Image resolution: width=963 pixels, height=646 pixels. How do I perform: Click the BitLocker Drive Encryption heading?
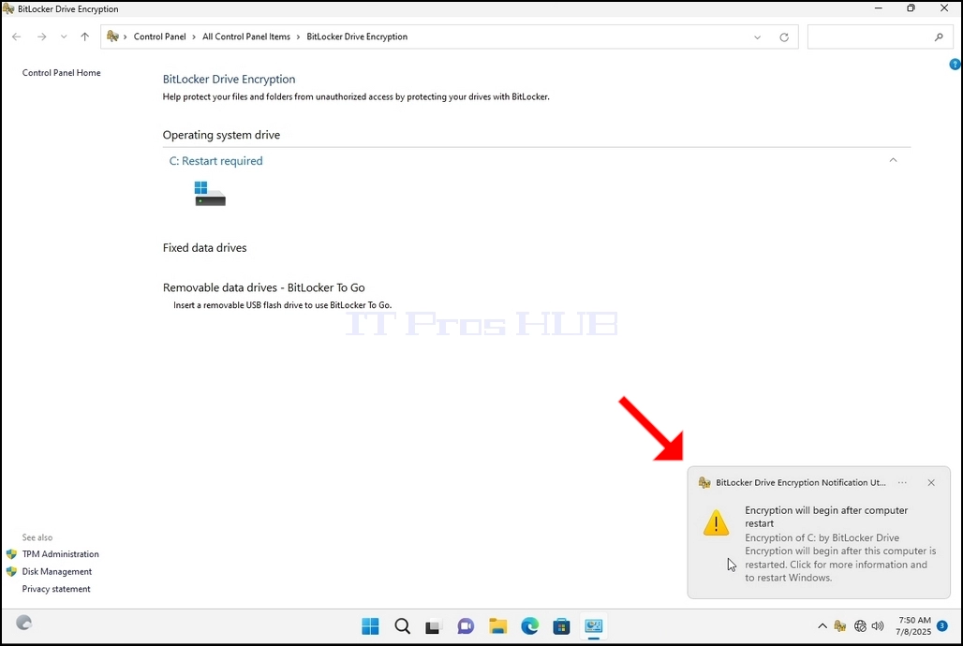pos(230,80)
